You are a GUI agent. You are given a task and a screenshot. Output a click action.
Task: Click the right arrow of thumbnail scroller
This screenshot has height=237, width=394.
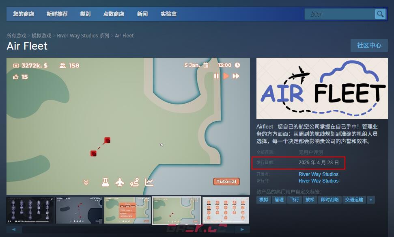242,229
